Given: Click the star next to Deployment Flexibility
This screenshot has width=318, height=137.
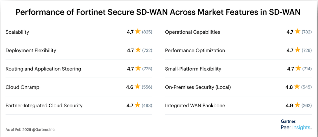Looking at the screenshot, I should (138, 50).
